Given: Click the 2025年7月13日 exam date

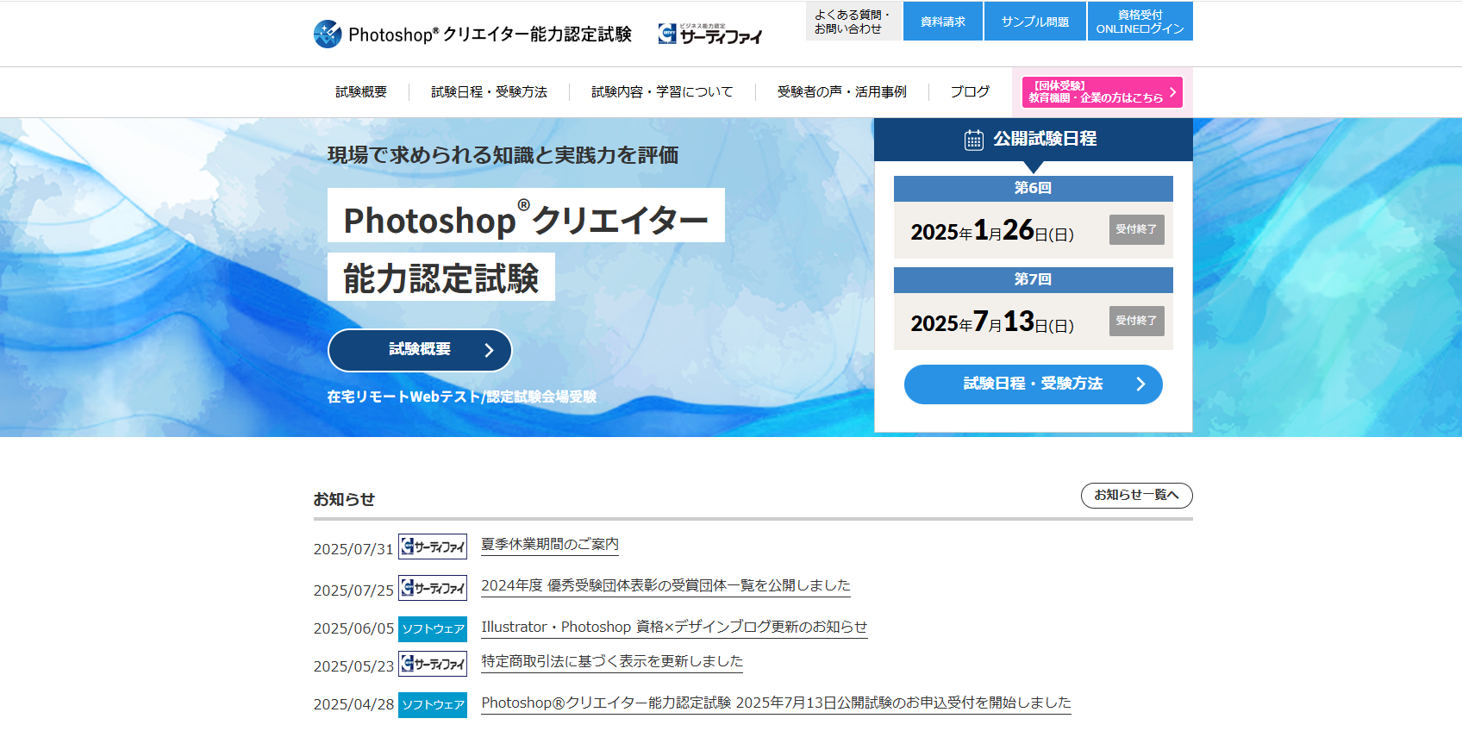Looking at the screenshot, I should tap(992, 322).
